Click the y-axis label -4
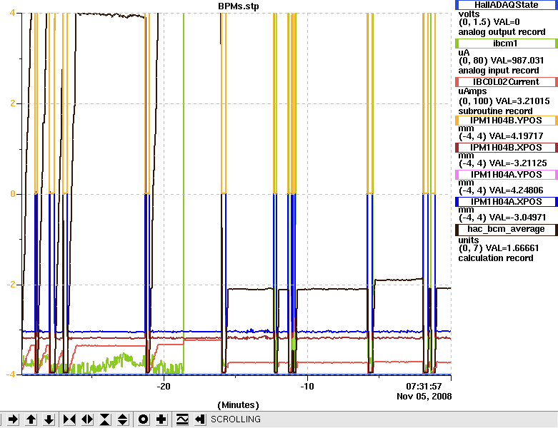Screen dimensions: 558x428 coord(11,374)
